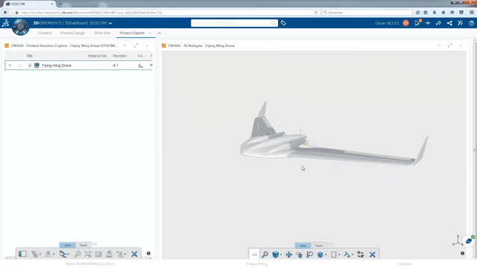Add a new dashboard tab with plus
This screenshot has height=268, width=477.
159,33
